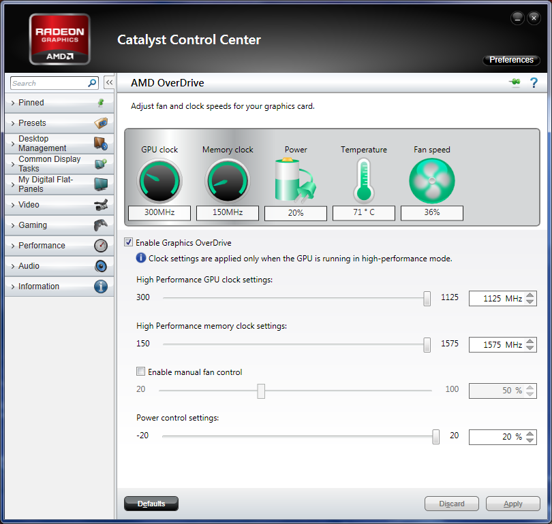
Task: Expand My Digital Flat-Panels section
Action: click(13, 184)
